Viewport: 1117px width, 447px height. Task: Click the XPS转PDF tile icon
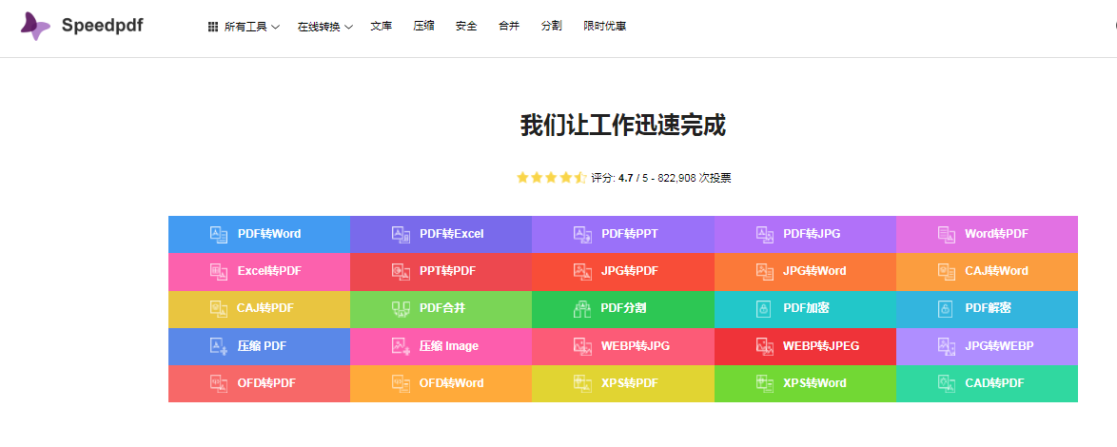582,383
